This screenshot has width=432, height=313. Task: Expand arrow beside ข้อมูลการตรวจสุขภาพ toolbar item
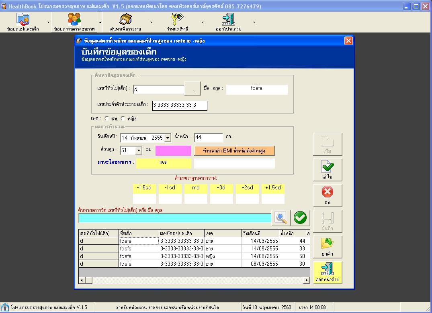[100, 22]
